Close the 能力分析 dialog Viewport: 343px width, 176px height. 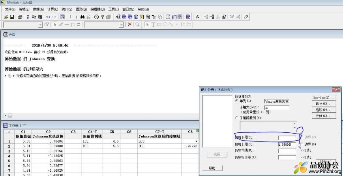[x=336, y=90]
